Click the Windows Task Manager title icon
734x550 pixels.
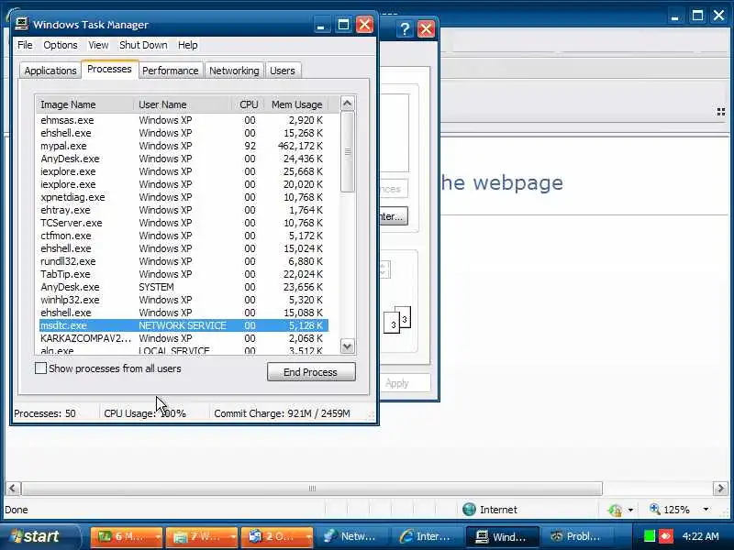pos(21,24)
